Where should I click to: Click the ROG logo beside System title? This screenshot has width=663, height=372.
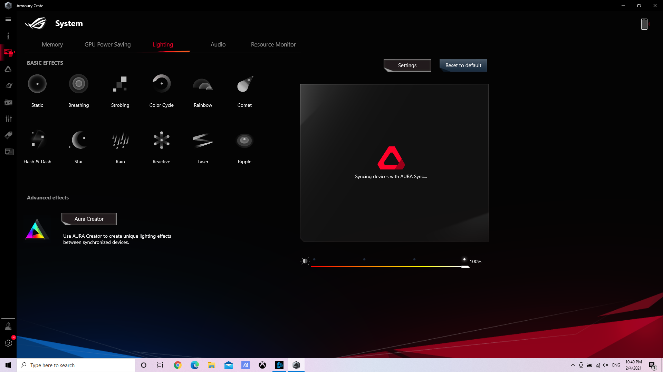click(x=36, y=23)
